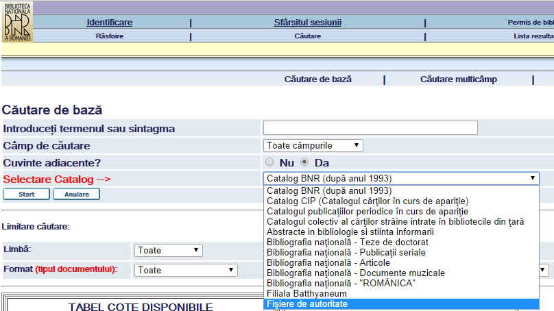Open the Căutare menu item

[308, 36]
